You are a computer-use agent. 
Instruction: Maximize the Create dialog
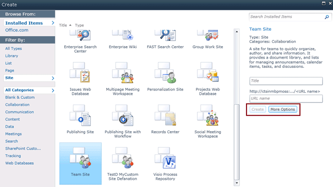coord(324,4)
